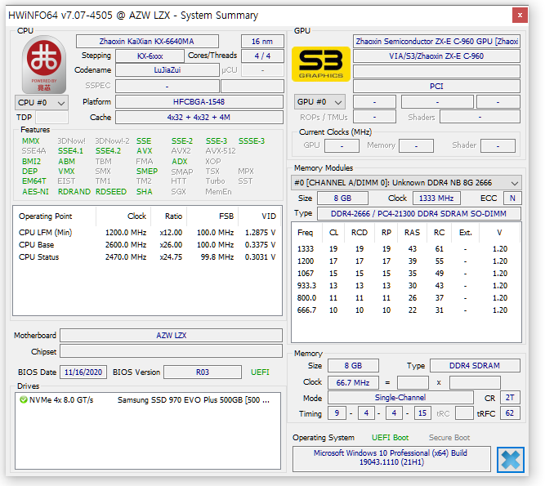Click the RAS column header
This screenshot has width=545, height=486.
[x=413, y=233]
